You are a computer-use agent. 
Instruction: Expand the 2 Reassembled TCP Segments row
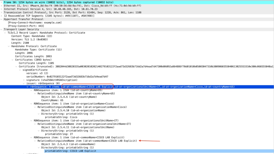(1, 16)
